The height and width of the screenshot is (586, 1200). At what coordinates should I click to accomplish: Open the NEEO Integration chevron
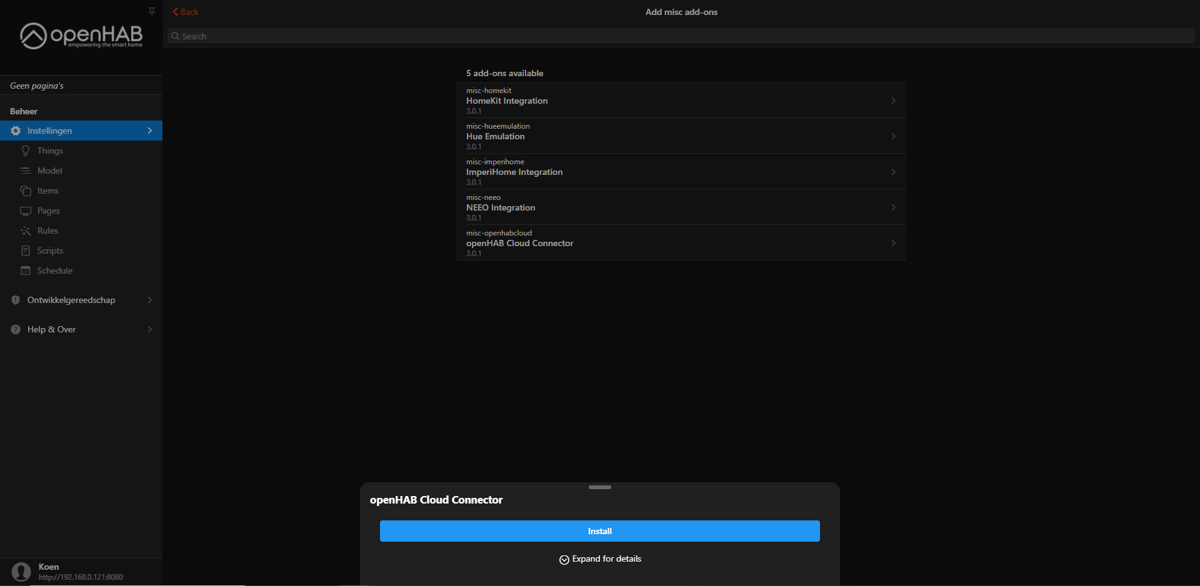[x=894, y=207]
